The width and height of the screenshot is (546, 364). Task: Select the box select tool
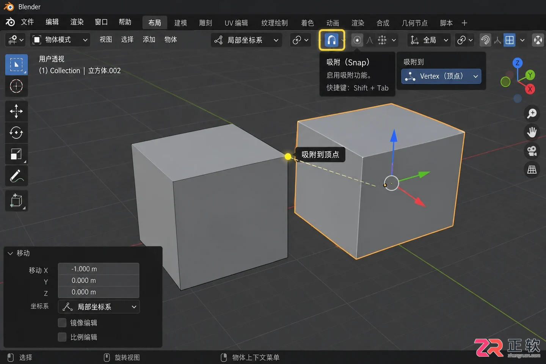16,64
